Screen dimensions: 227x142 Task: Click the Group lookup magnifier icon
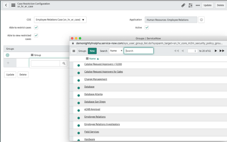64,63
